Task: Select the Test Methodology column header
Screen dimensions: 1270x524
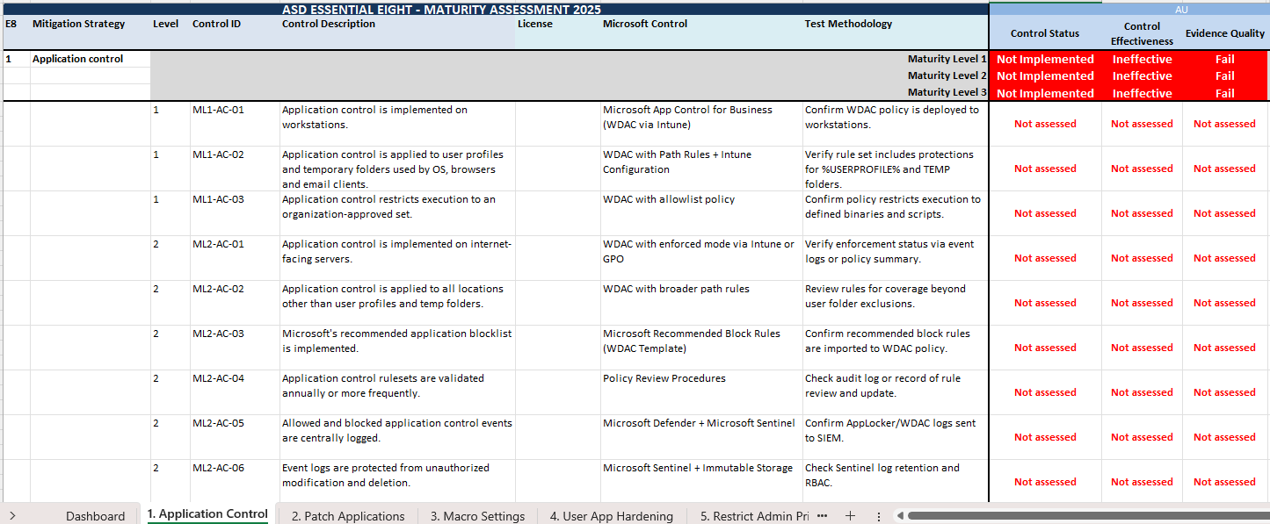Action: 848,25
